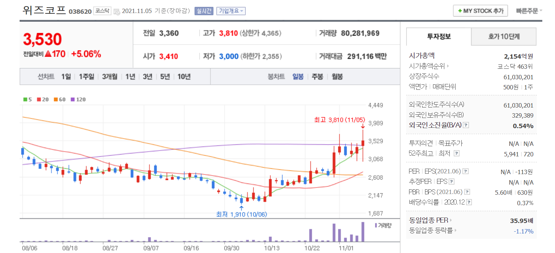Image resolution: width=555 pixels, height=253 pixels.
Task: Click the 코스닥 463위 ranking value
Action: (515, 67)
